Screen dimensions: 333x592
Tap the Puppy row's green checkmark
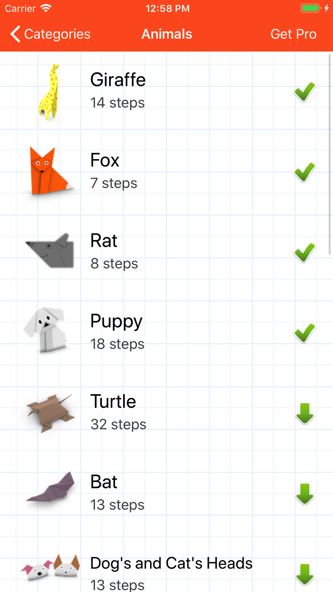click(x=305, y=333)
